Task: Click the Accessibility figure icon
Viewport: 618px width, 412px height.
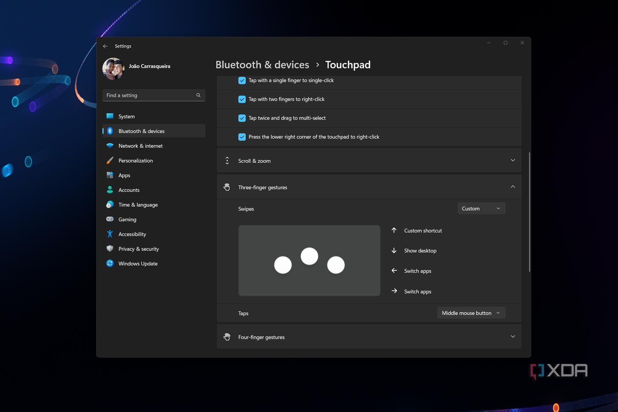Action: pyautogui.click(x=110, y=234)
